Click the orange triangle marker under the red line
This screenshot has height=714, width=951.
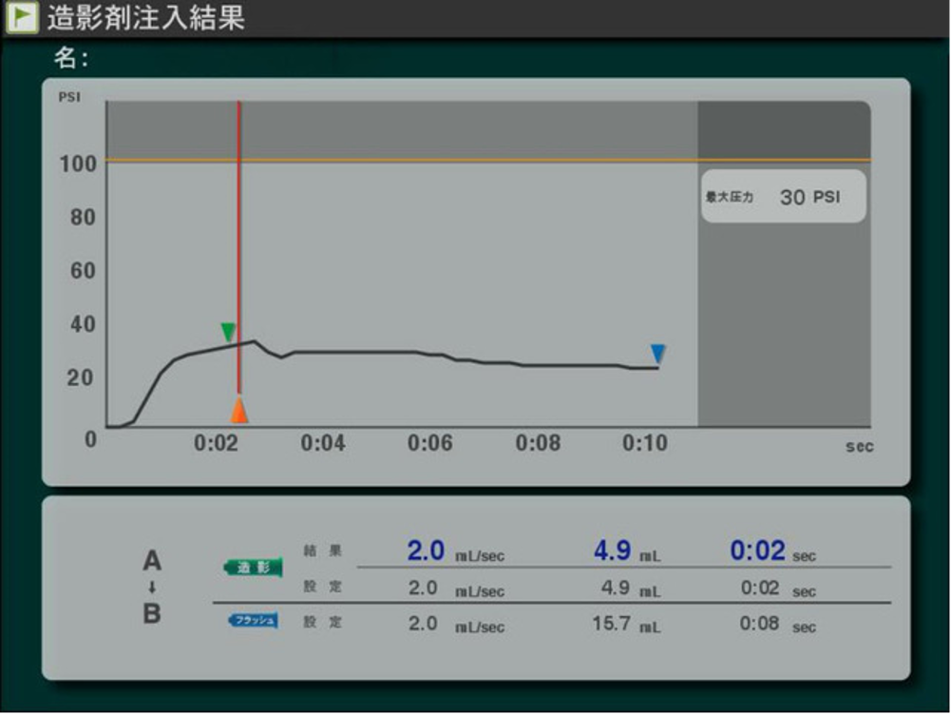pos(239,409)
